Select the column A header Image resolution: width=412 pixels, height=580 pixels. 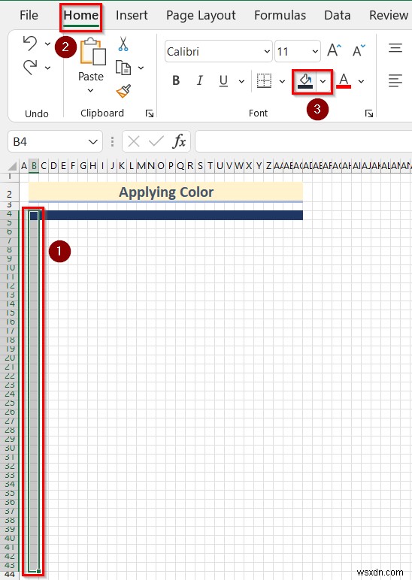(x=24, y=166)
